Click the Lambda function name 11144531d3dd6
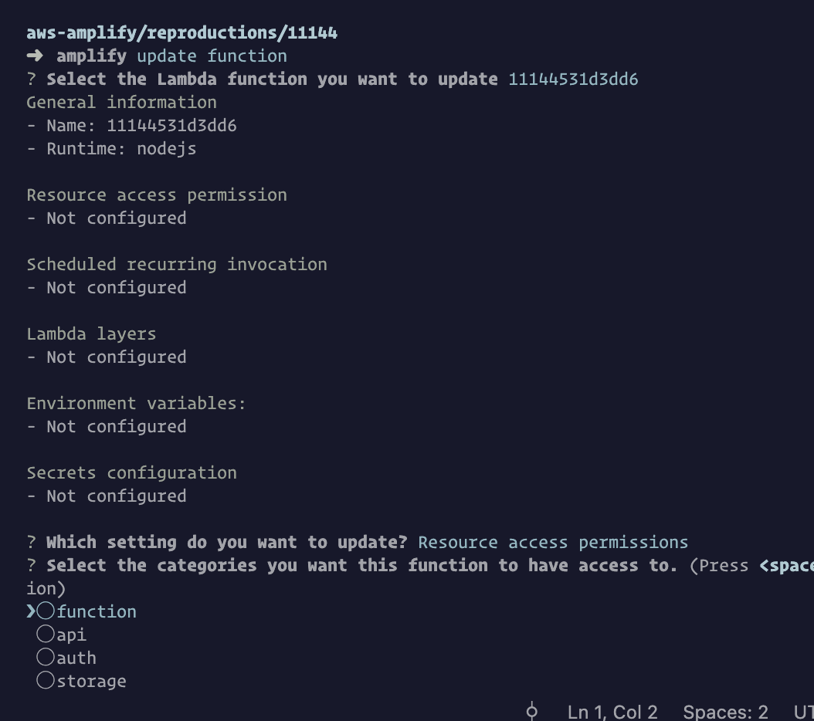Viewport: 814px width, 721px height. 573,79
